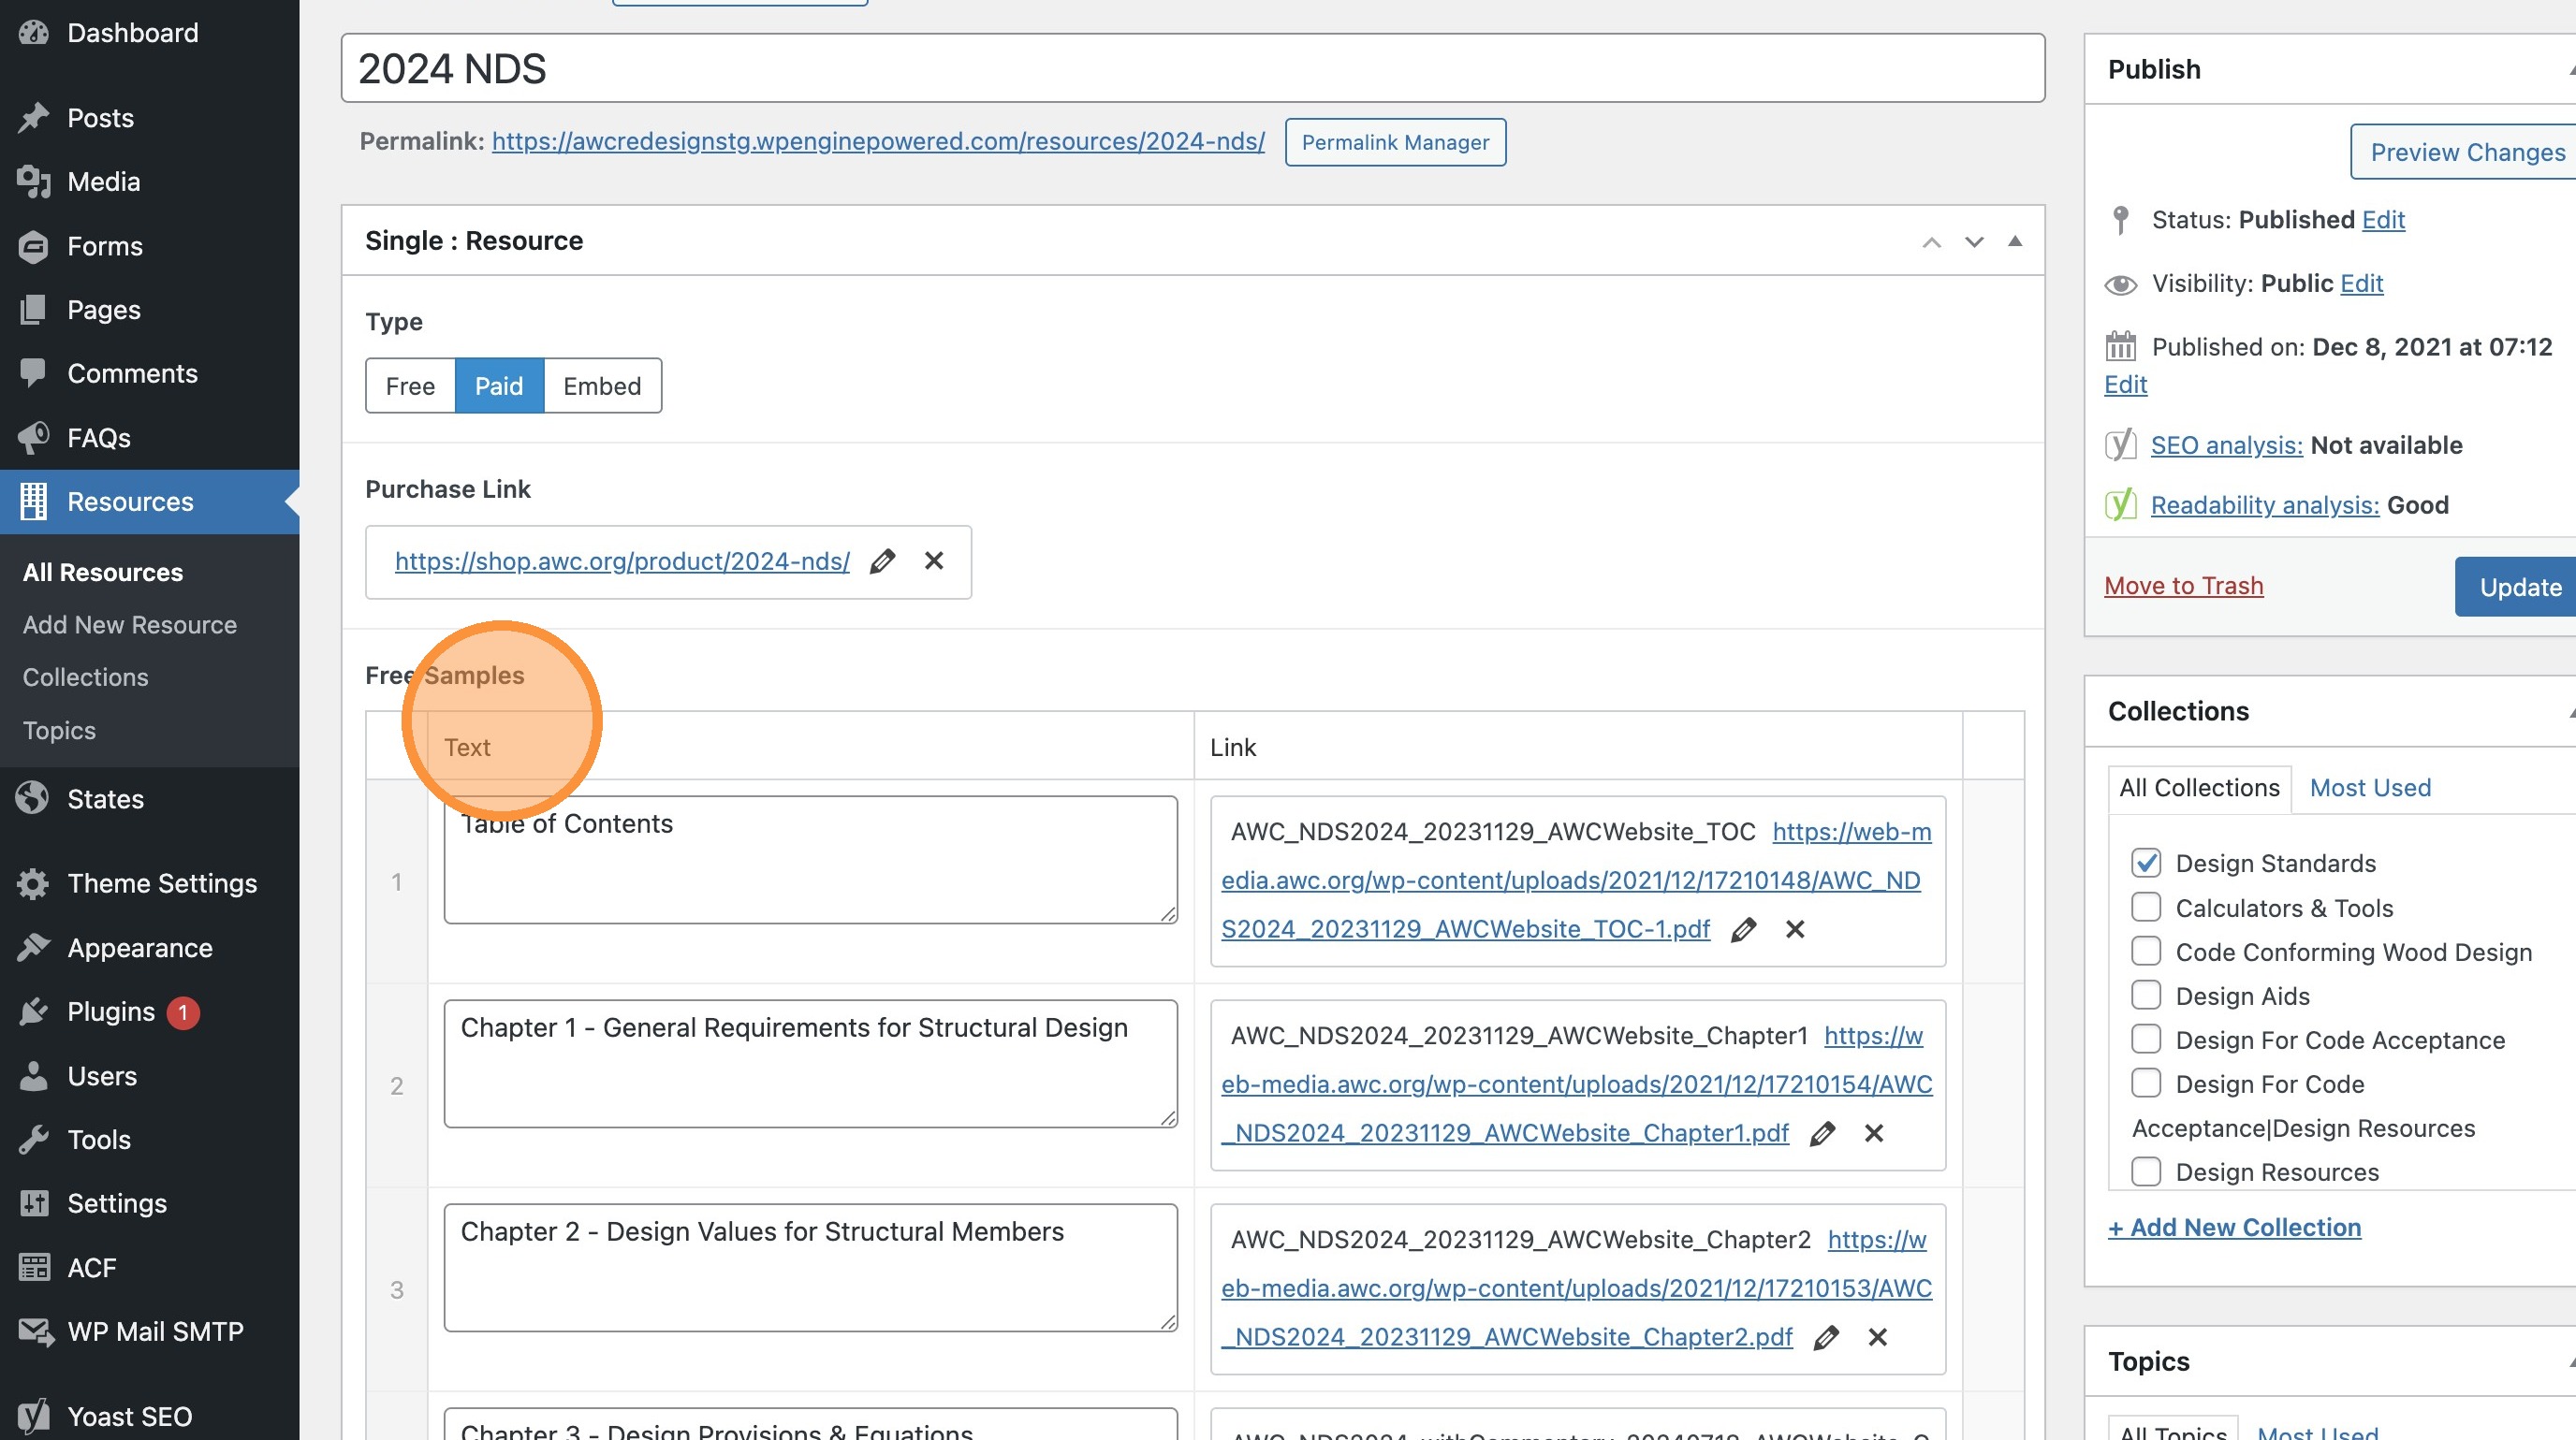Check the Calculators & Tools collection
Screen dimensions: 2576x1440
click(x=2146, y=908)
